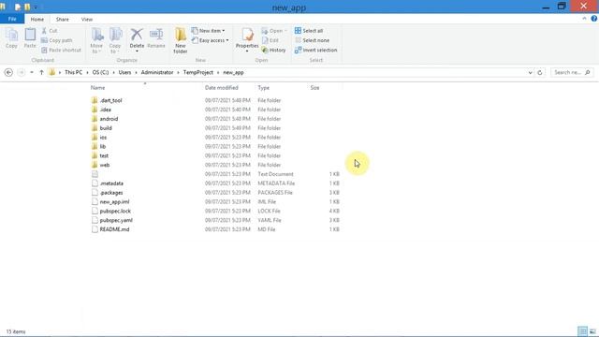
Task: Open the Easy access dropdown
Action: pos(210,40)
